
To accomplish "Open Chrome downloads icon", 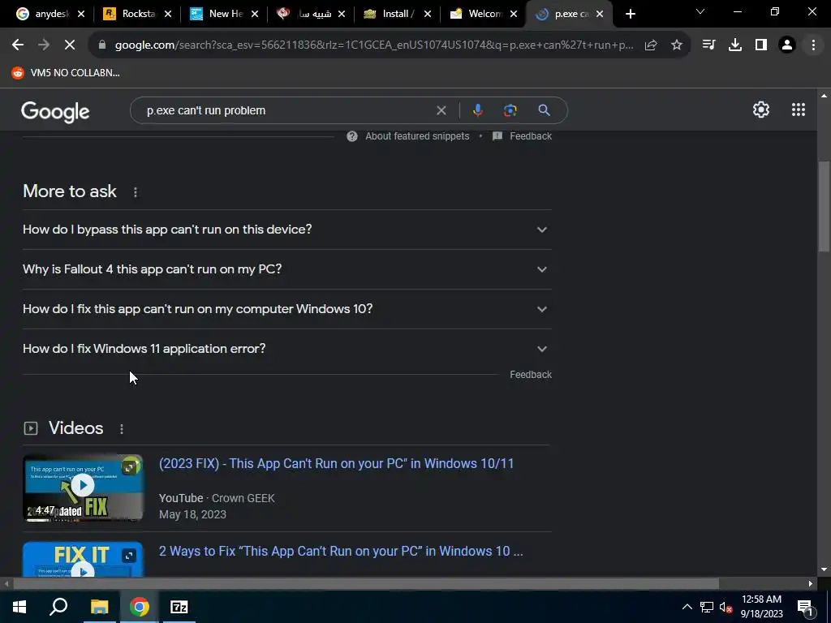I will point(735,45).
